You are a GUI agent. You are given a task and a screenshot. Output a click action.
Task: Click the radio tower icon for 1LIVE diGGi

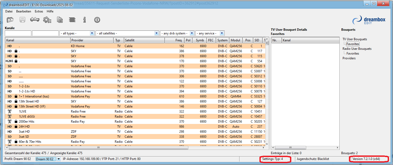10,117
